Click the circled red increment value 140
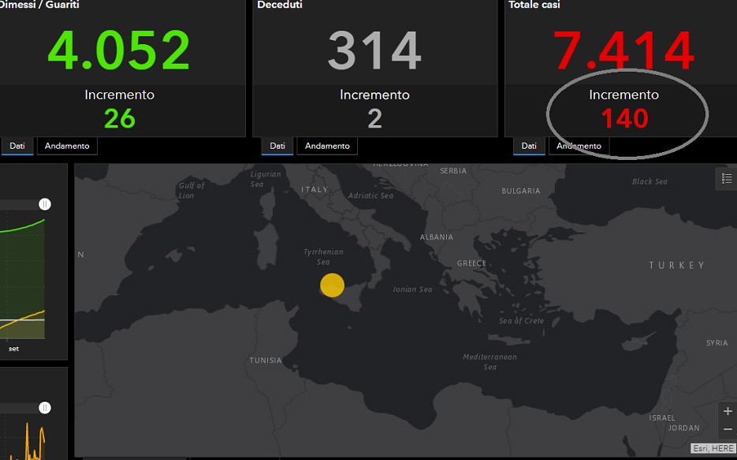737x460 pixels. coord(624,119)
